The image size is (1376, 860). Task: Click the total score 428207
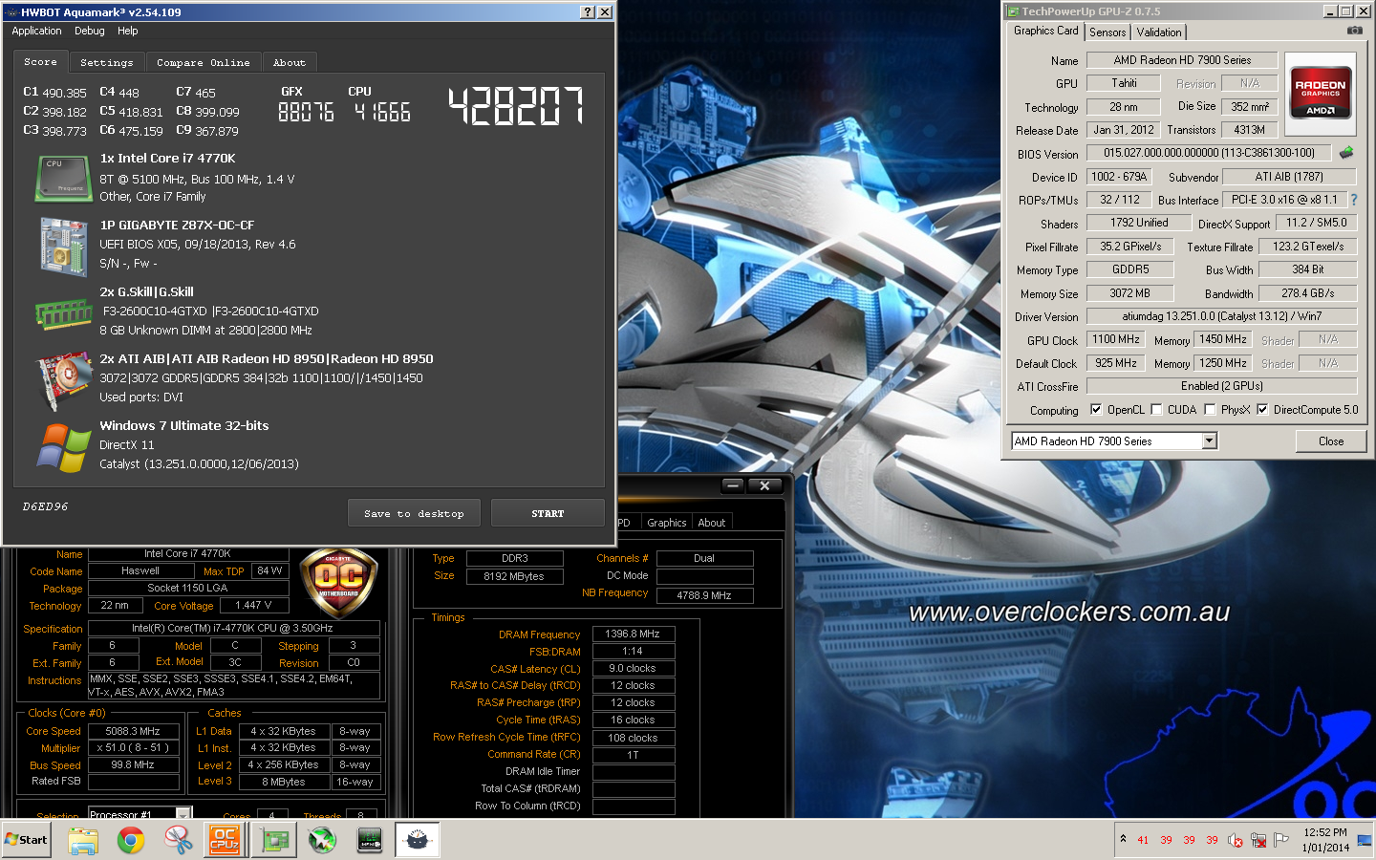(516, 106)
